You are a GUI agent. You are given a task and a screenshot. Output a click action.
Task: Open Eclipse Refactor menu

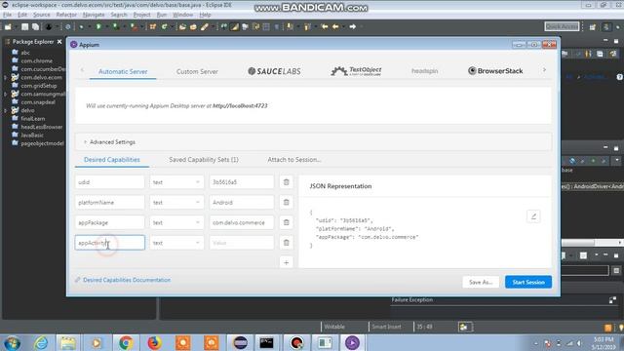point(66,15)
